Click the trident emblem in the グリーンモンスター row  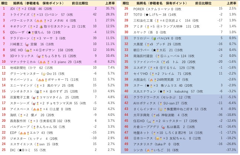pyautogui.click(x=43, y=73)
